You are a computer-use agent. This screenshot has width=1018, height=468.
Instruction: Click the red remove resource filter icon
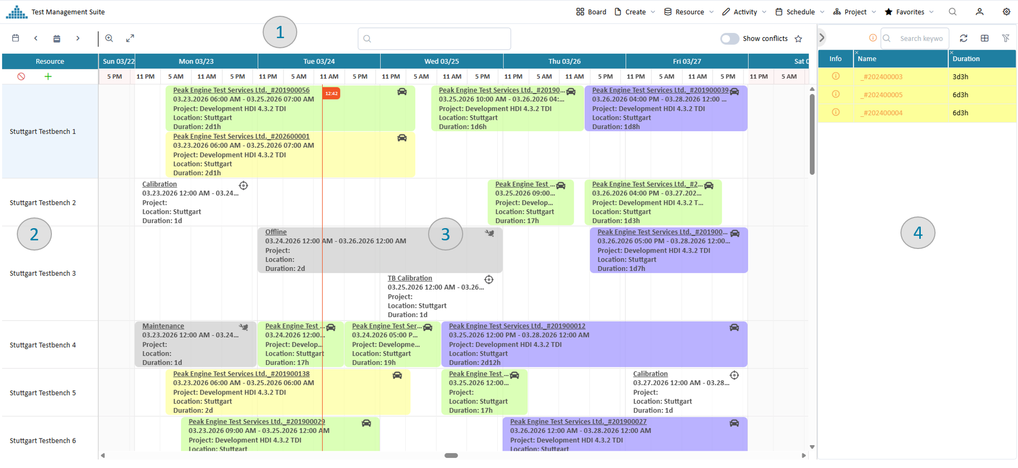click(21, 76)
